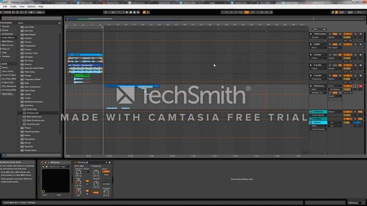
Task: Select Drums in browser categories
Action: [x=5, y=30]
